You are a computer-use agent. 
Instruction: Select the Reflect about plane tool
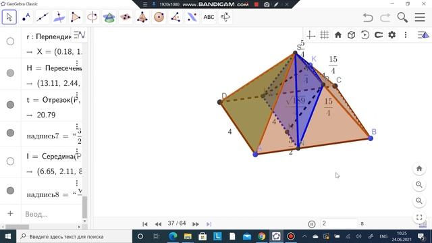point(192,17)
